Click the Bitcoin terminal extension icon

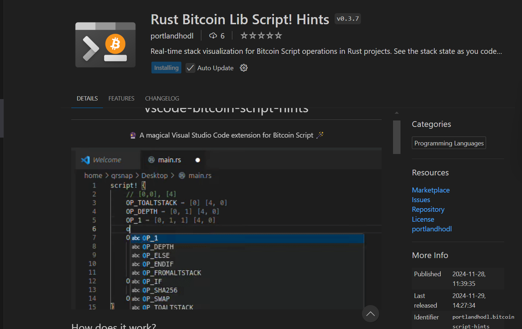105,45
